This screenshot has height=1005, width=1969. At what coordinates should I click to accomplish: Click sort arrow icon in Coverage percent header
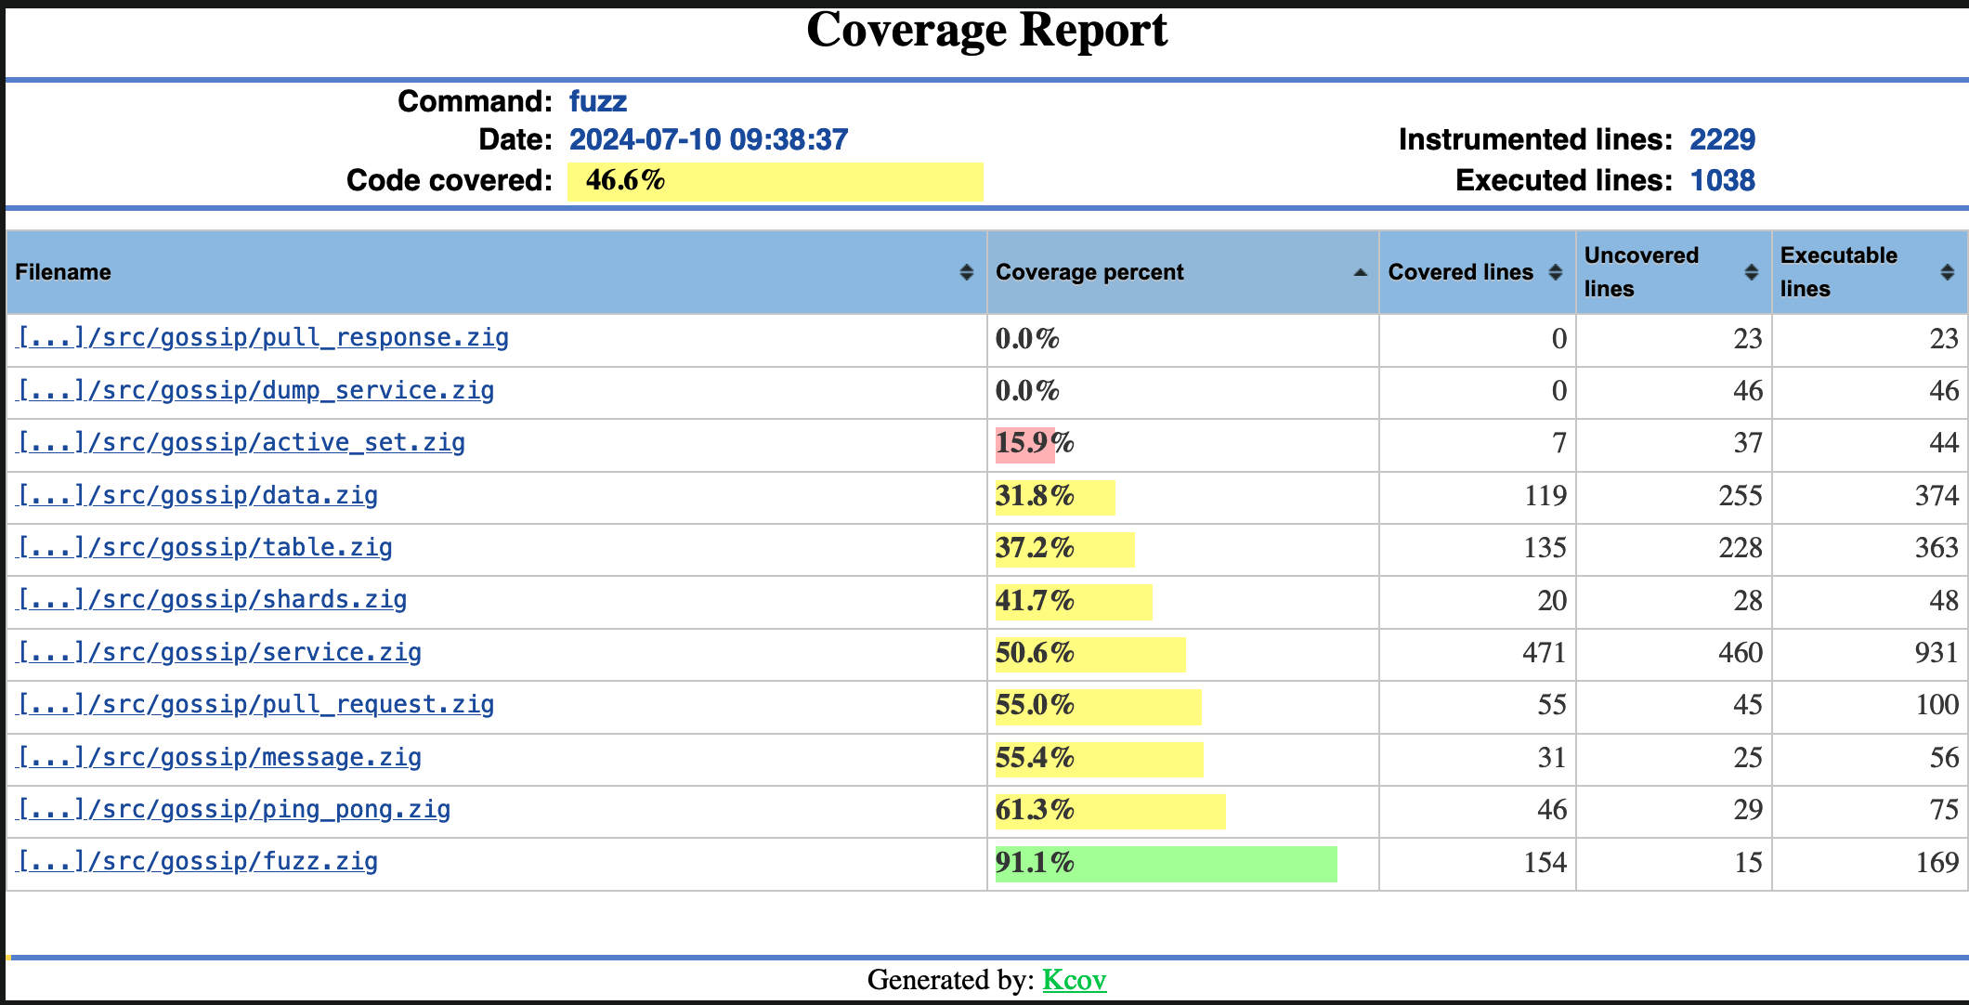[1360, 272]
